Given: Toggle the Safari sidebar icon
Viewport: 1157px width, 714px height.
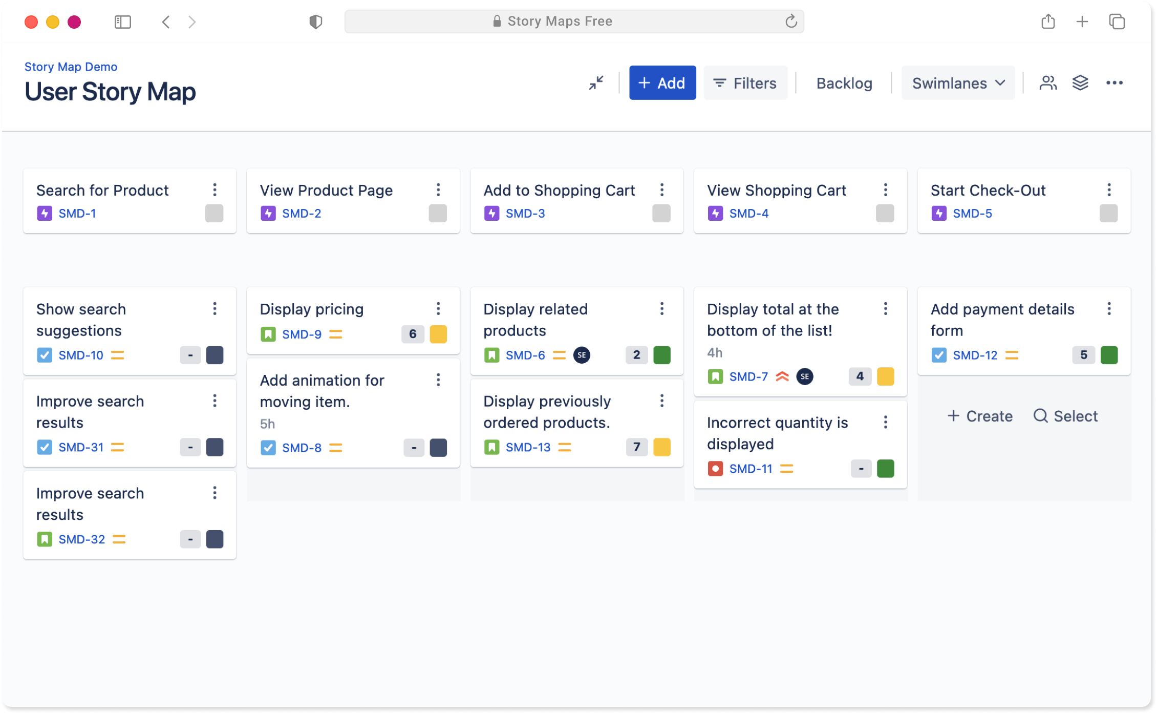Looking at the screenshot, I should (123, 22).
